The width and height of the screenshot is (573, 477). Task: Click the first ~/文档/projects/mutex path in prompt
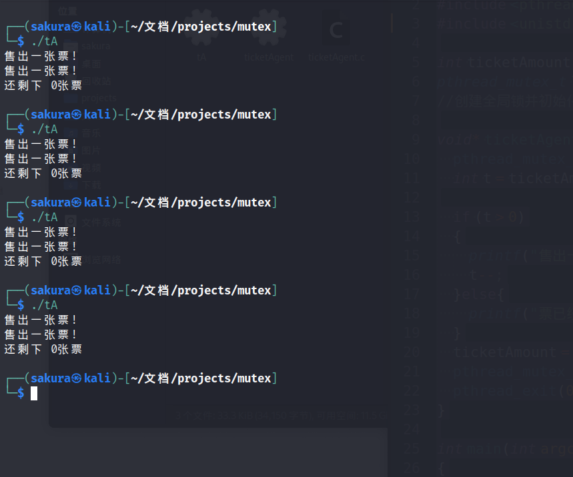point(200,27)
